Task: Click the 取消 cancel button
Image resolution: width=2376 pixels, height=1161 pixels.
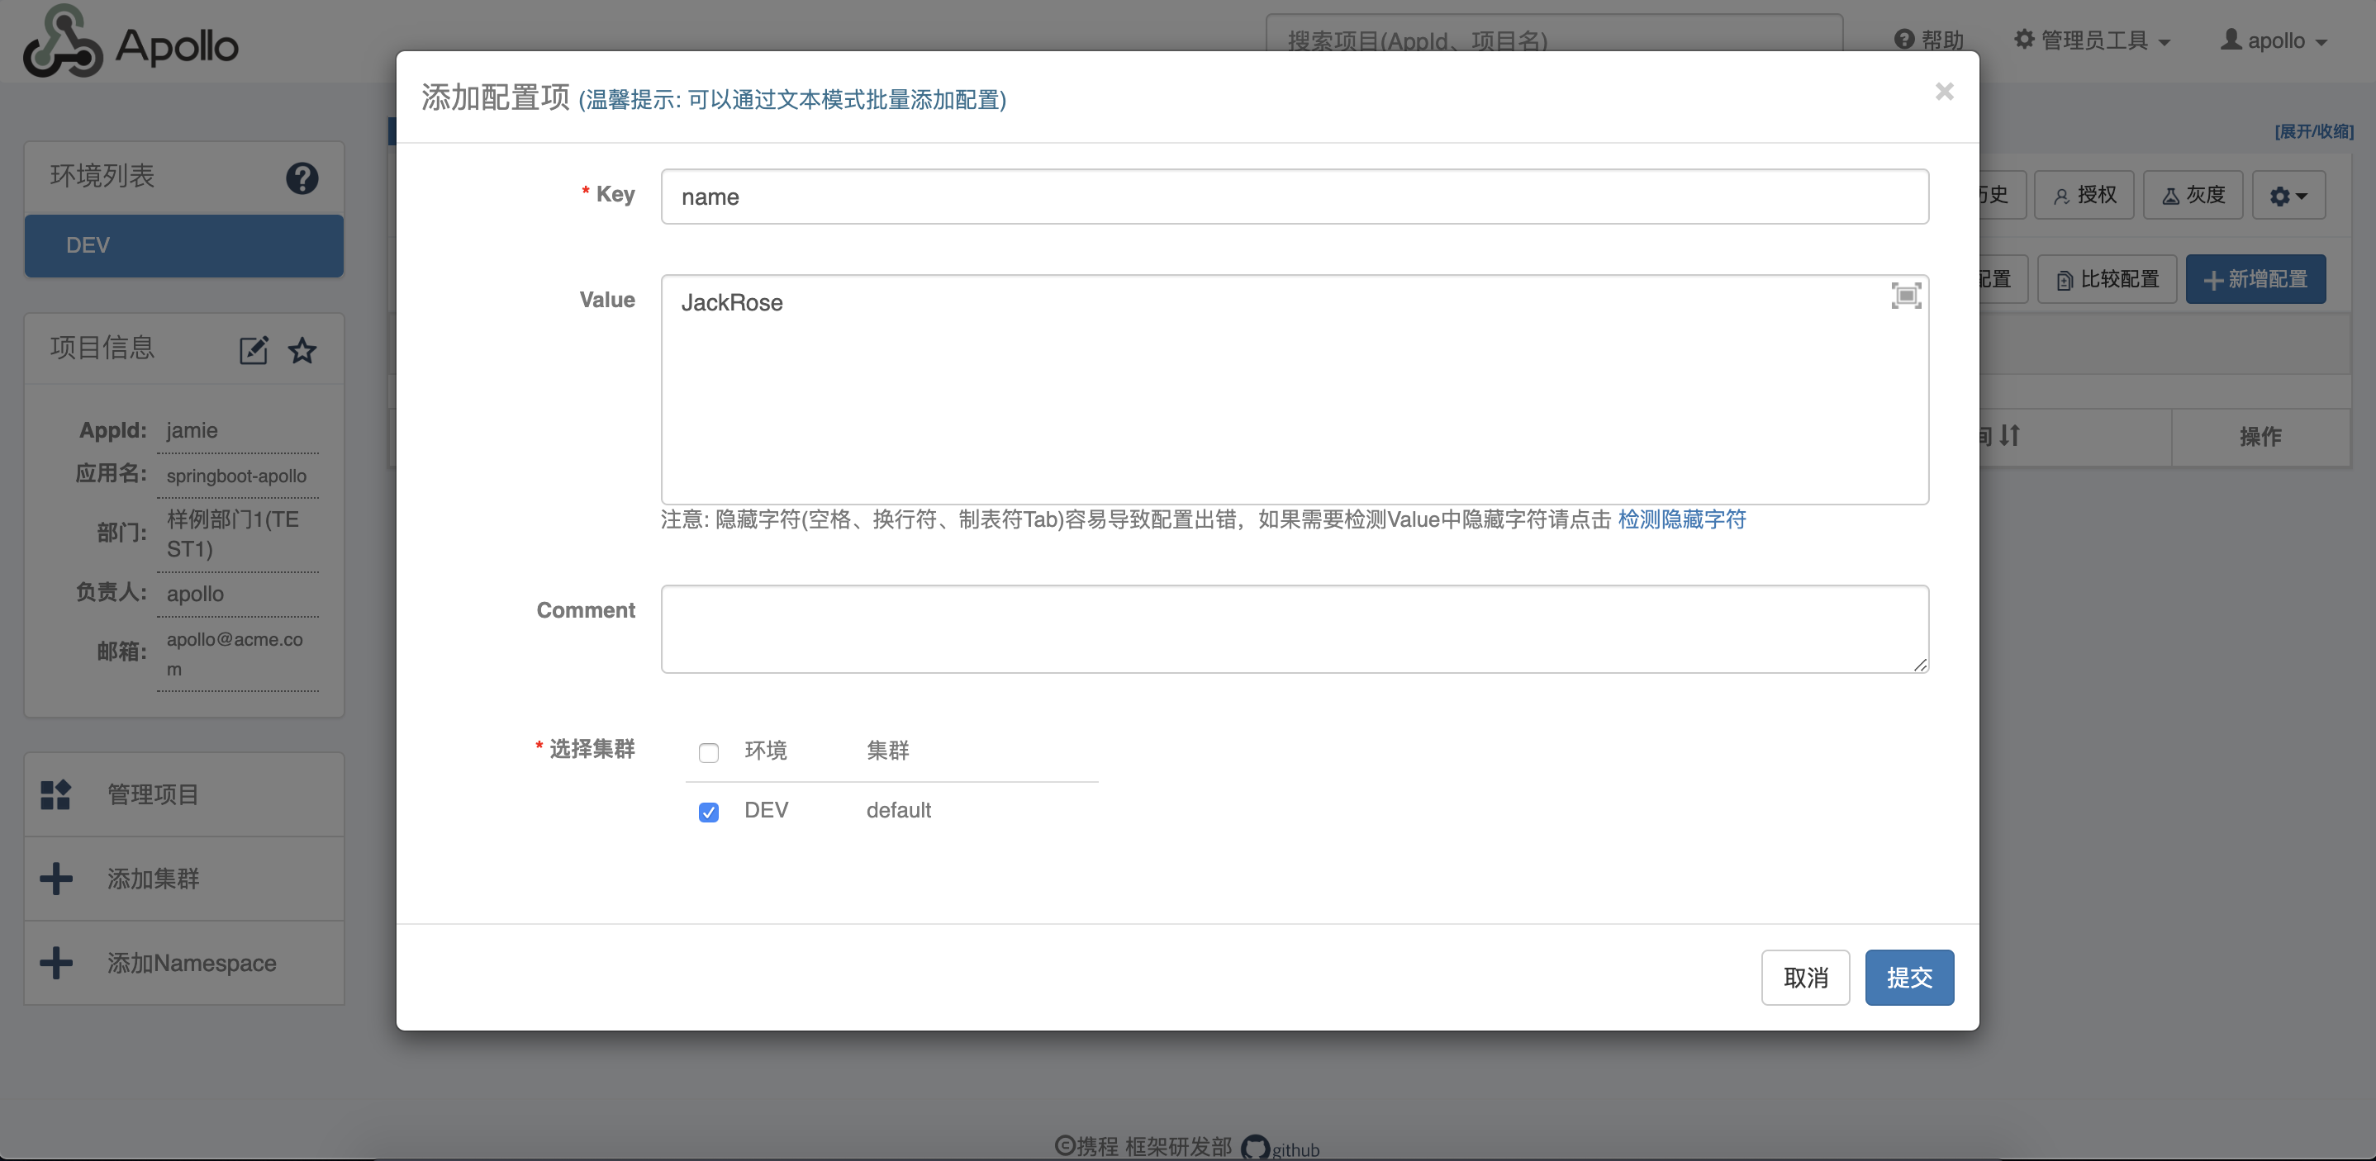Action: (x=1805, y=978)
